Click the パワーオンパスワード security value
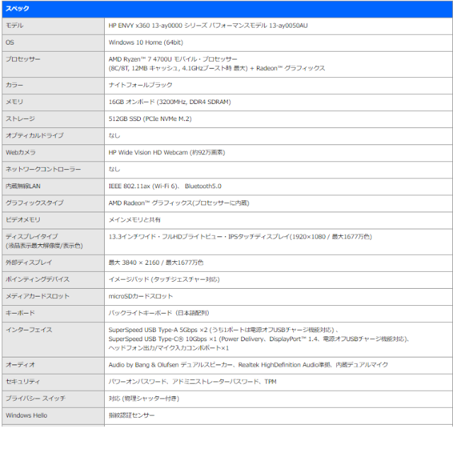The width and height of the screenshot is (453, 453). (193, 382)
